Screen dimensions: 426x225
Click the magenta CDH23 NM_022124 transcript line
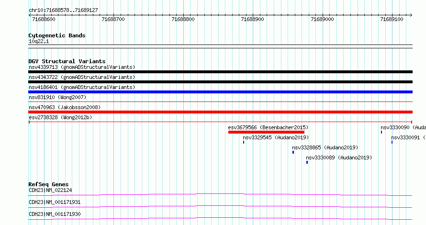220,194
